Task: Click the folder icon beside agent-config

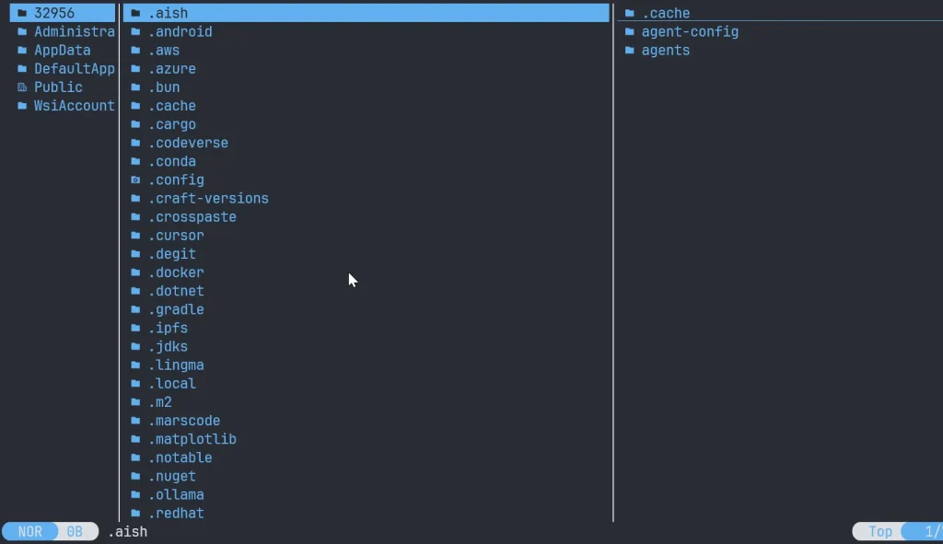Action: pos(630,32)
